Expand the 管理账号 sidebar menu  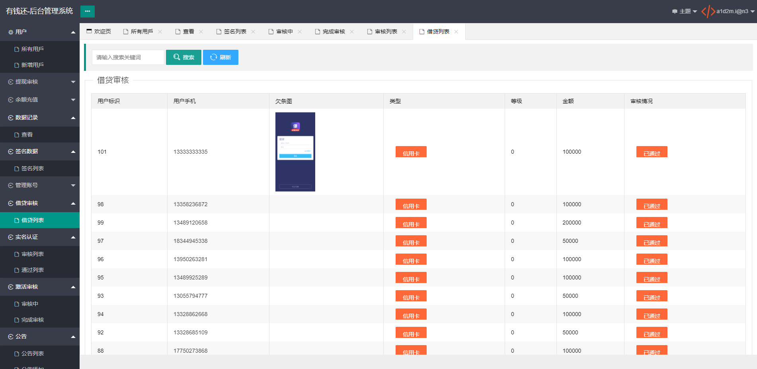tap(40, 185)
